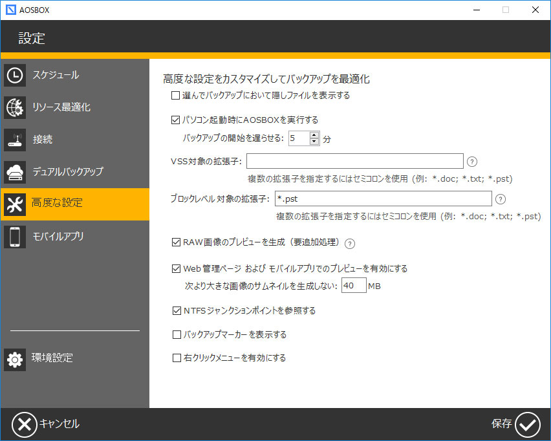Open help for ブロックレベル対象の拡張子
551x441 pixels.
coord(501,199)
